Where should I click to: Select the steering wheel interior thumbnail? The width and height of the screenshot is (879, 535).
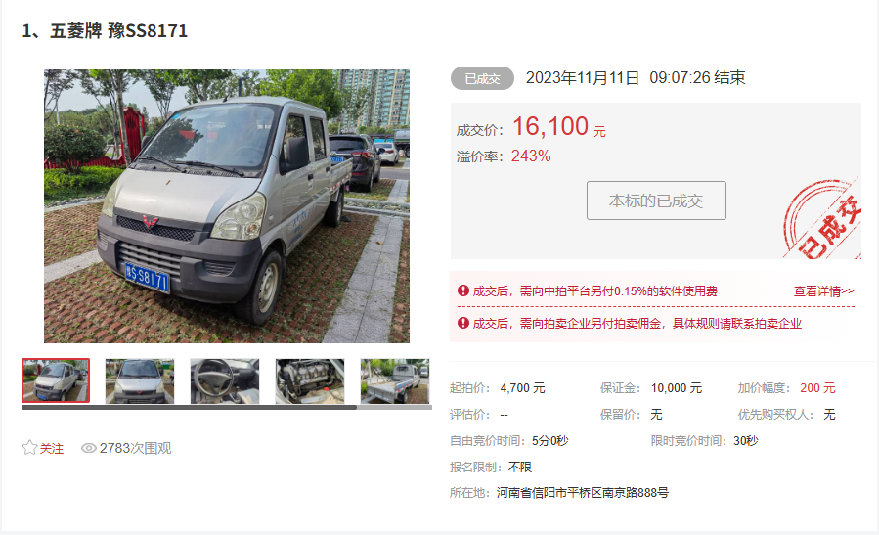tap(225, 381)
